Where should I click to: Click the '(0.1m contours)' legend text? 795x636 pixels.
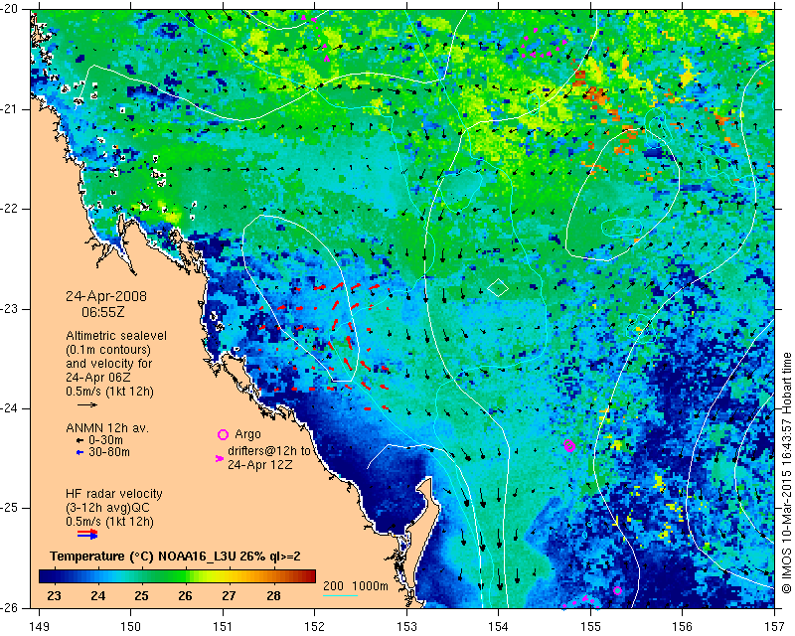click(x=108, y=350)
